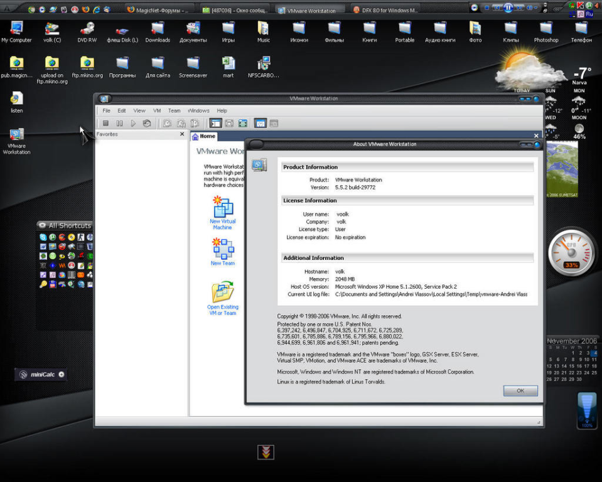602x482 pixels.
Task: Click the New Virtual Machine icon
Action: (x=223, y=208)
